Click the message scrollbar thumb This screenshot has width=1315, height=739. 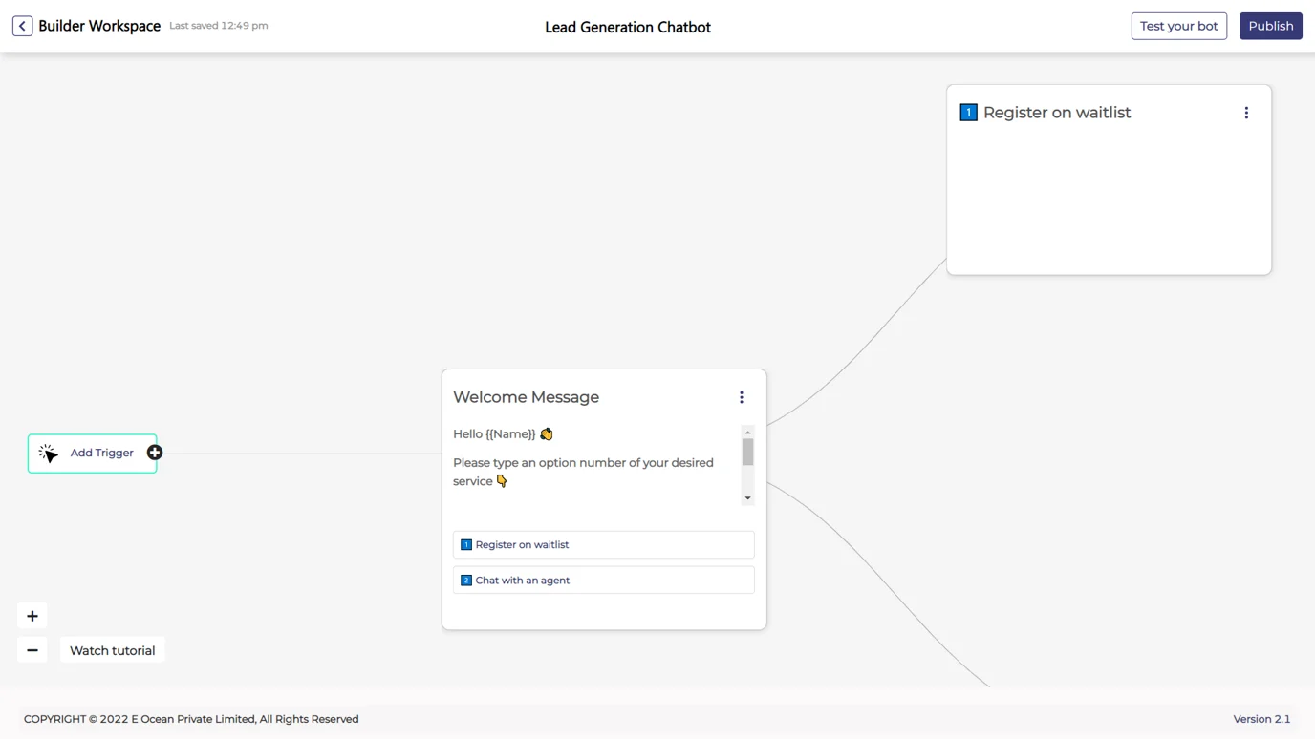point(747,453)
